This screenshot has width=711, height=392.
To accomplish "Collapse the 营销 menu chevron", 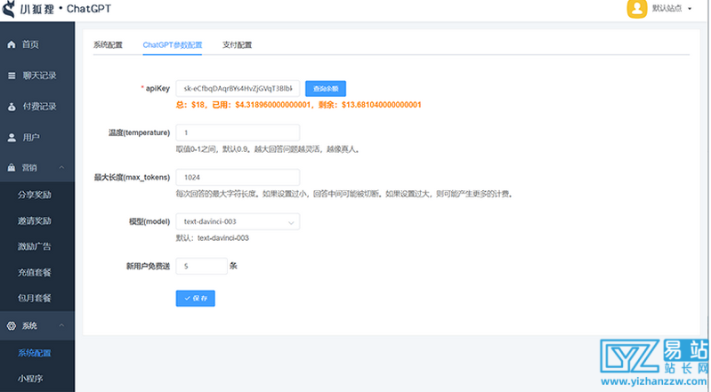I will pyautogui.click(x=61, y=167).
